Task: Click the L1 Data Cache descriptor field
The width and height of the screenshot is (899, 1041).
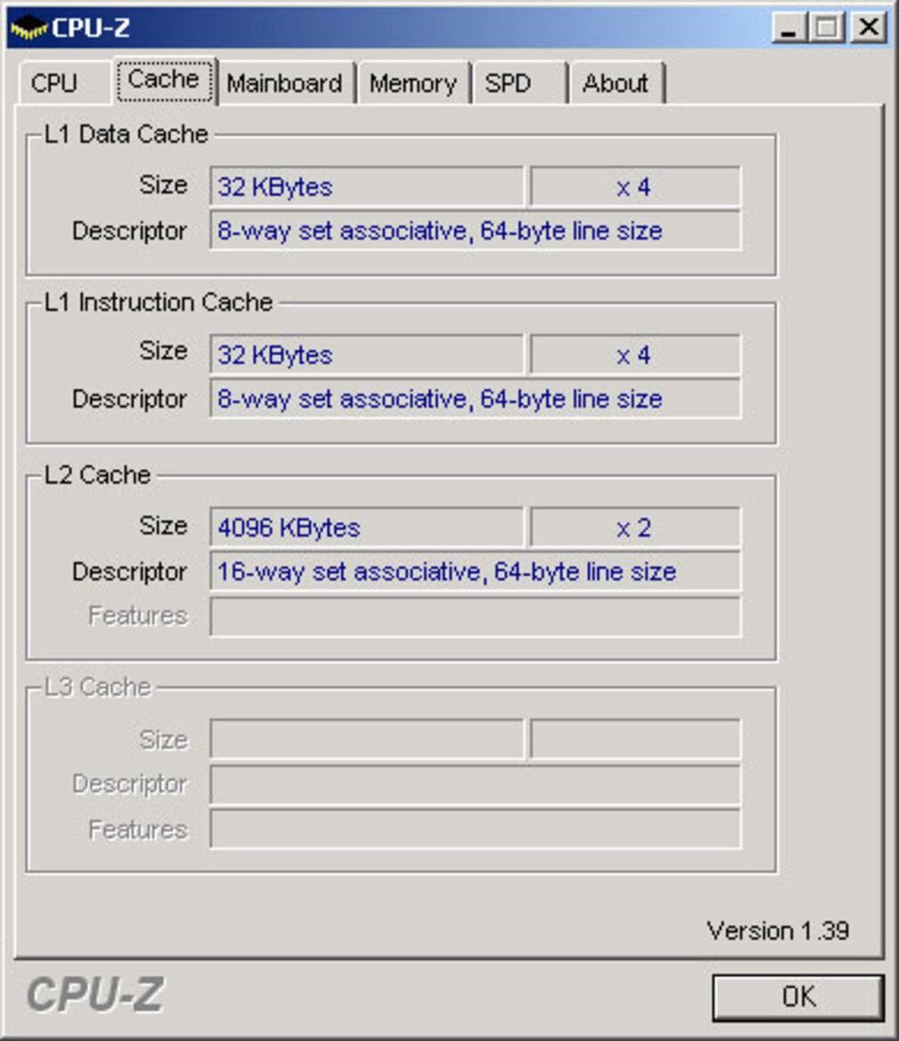Action: [x=475, y=231]
